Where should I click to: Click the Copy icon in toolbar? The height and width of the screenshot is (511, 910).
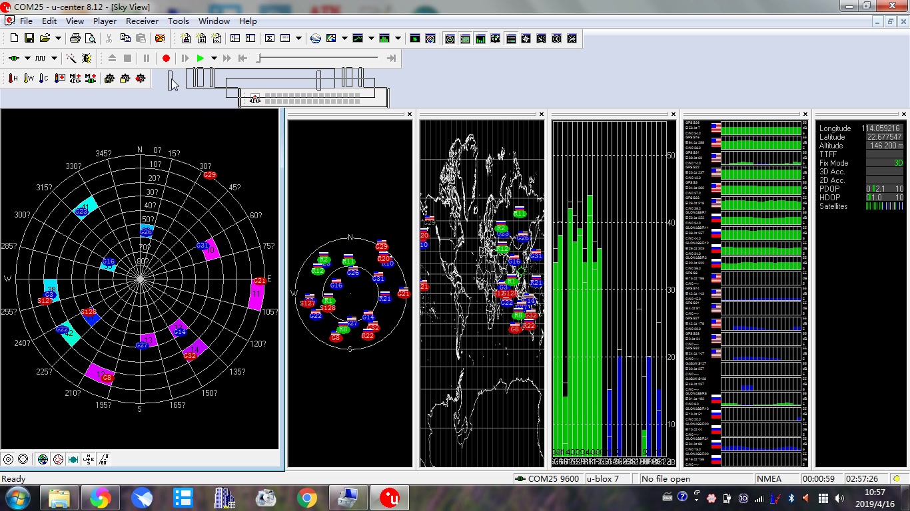click(x=125, y=39)
